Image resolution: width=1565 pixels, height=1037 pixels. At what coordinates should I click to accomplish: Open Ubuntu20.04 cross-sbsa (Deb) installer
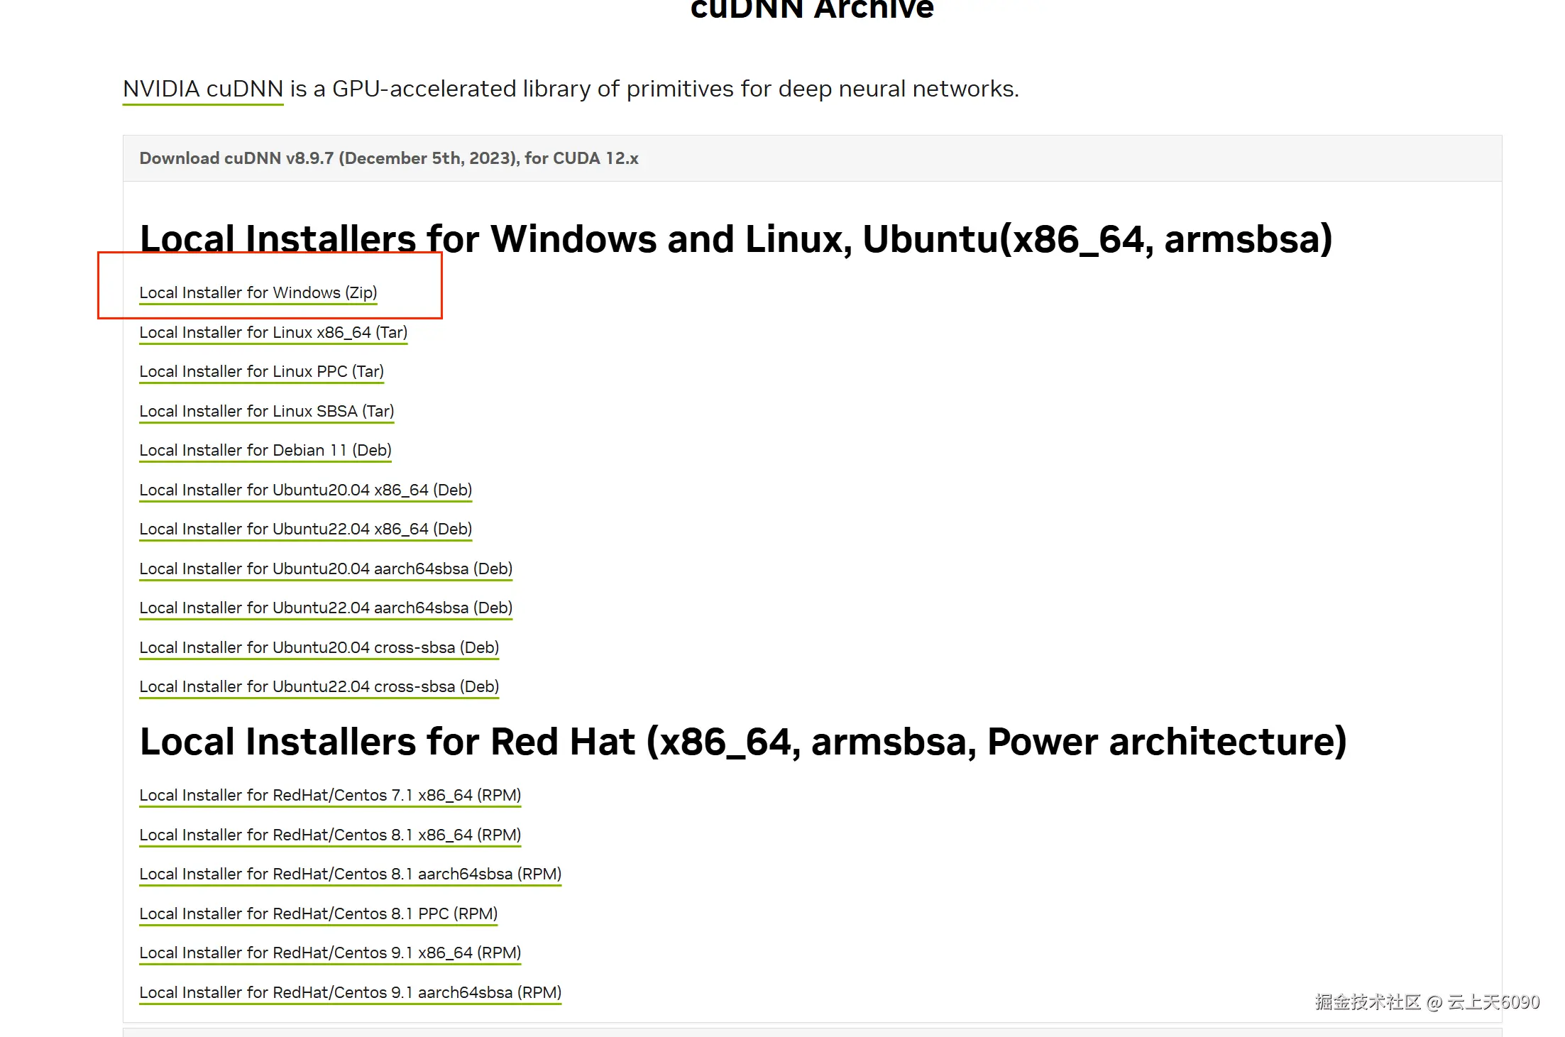[319, 648]
